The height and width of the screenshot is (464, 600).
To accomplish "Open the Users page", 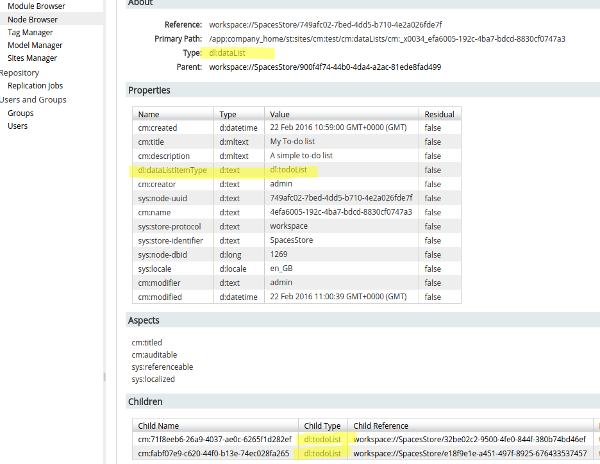I will 17,126.
